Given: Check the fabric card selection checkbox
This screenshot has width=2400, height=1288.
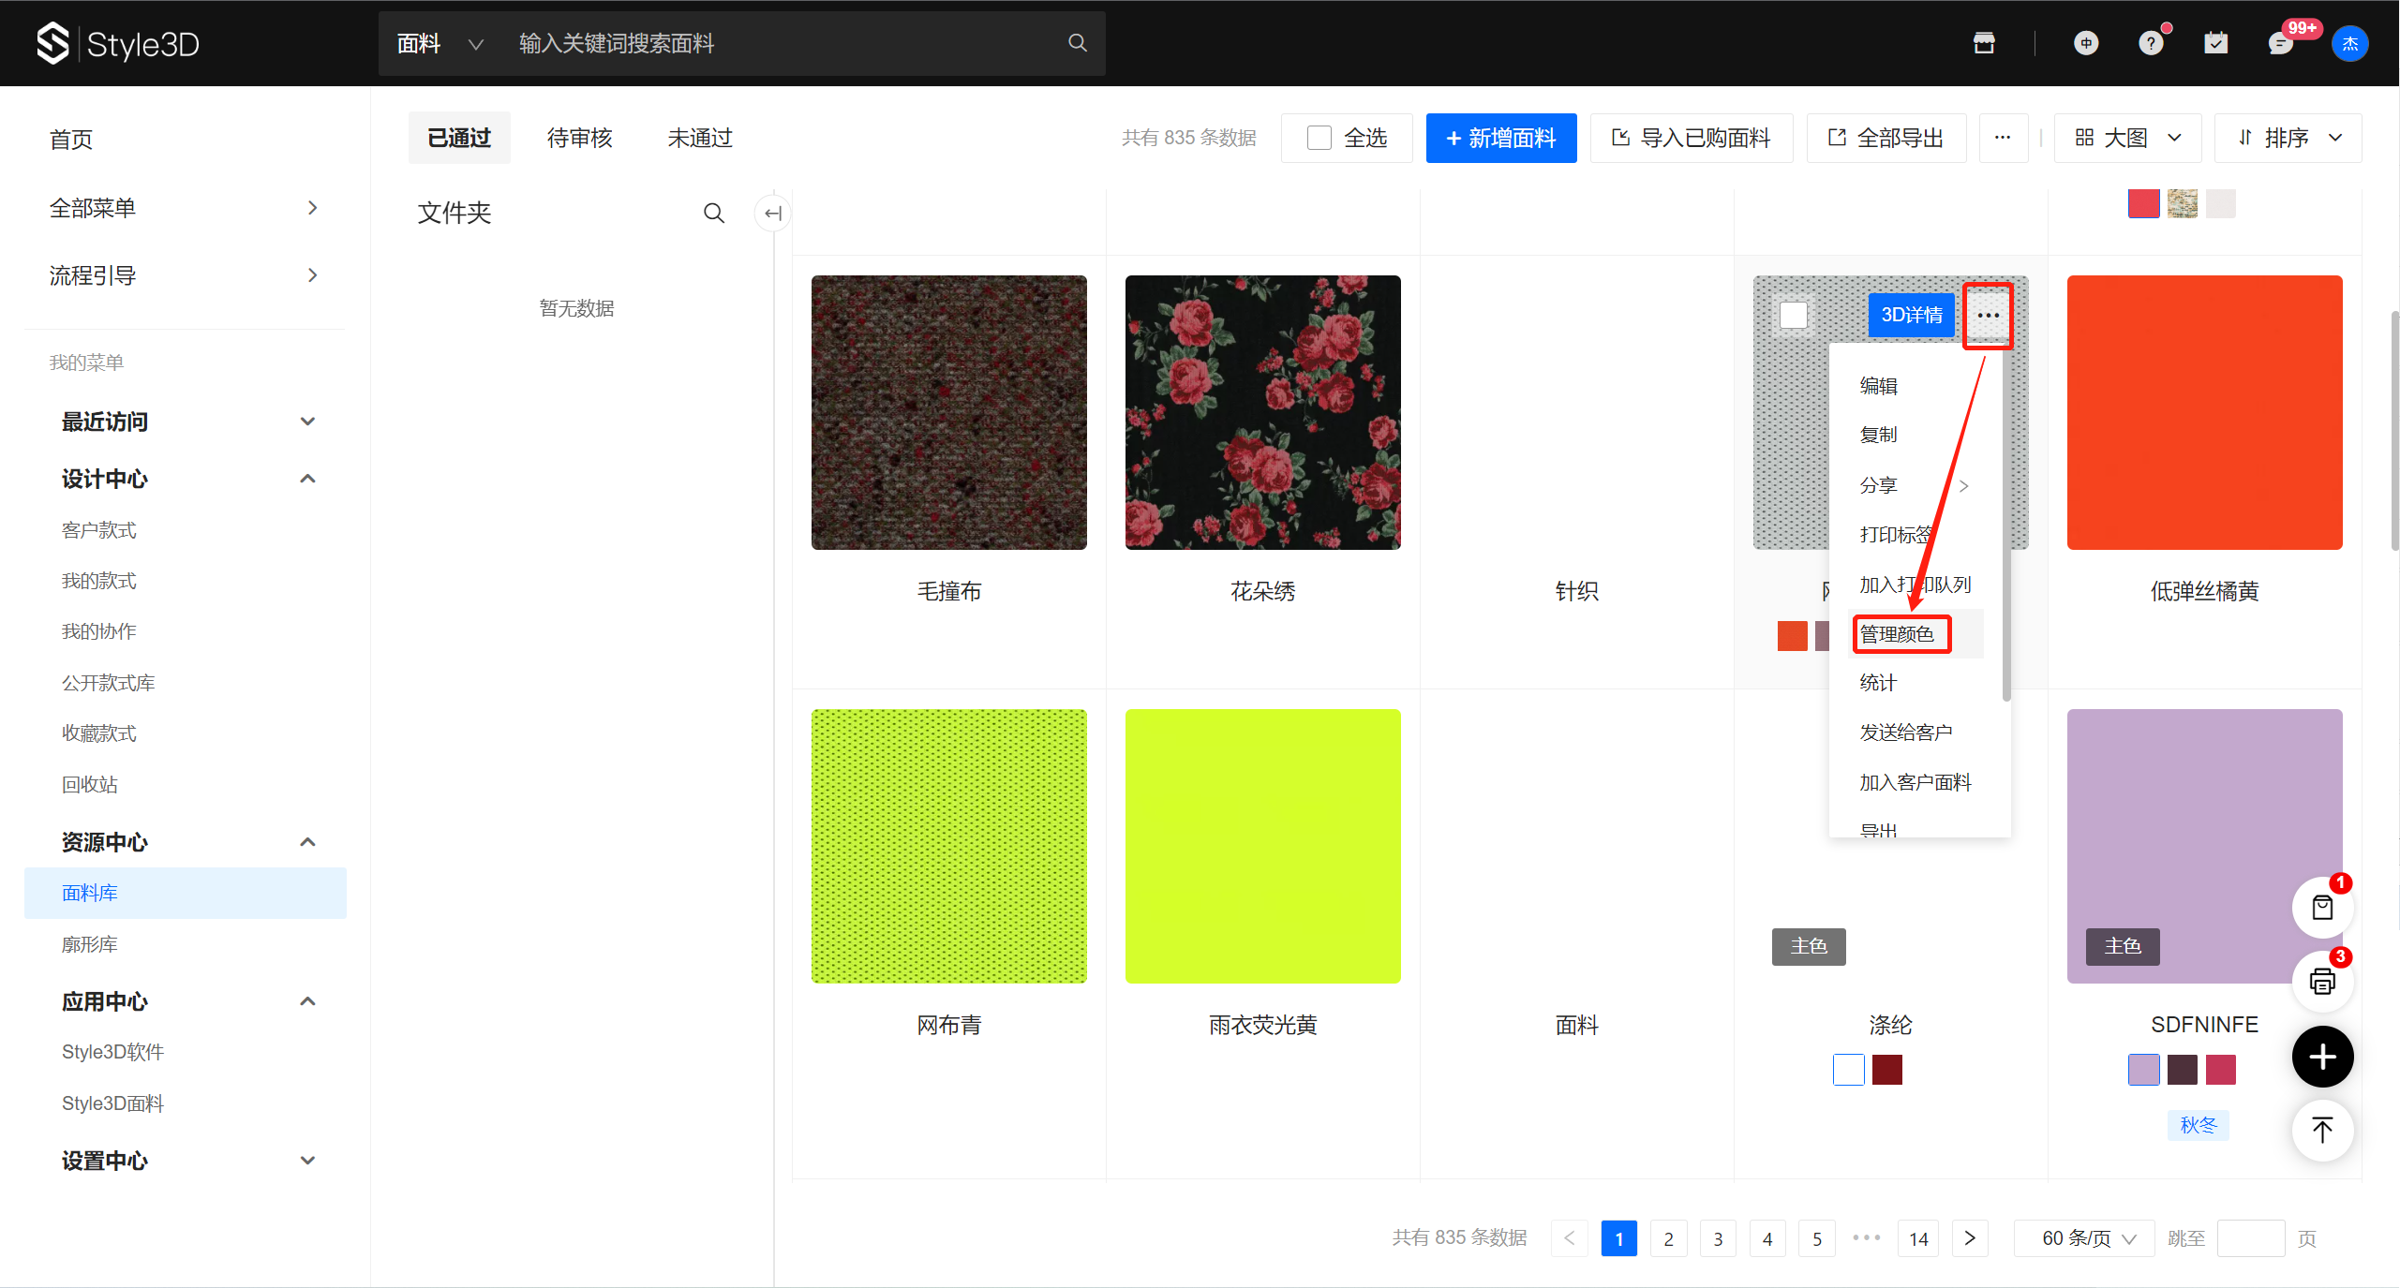Looking at the screenshot, I should tap(1793, 315).
